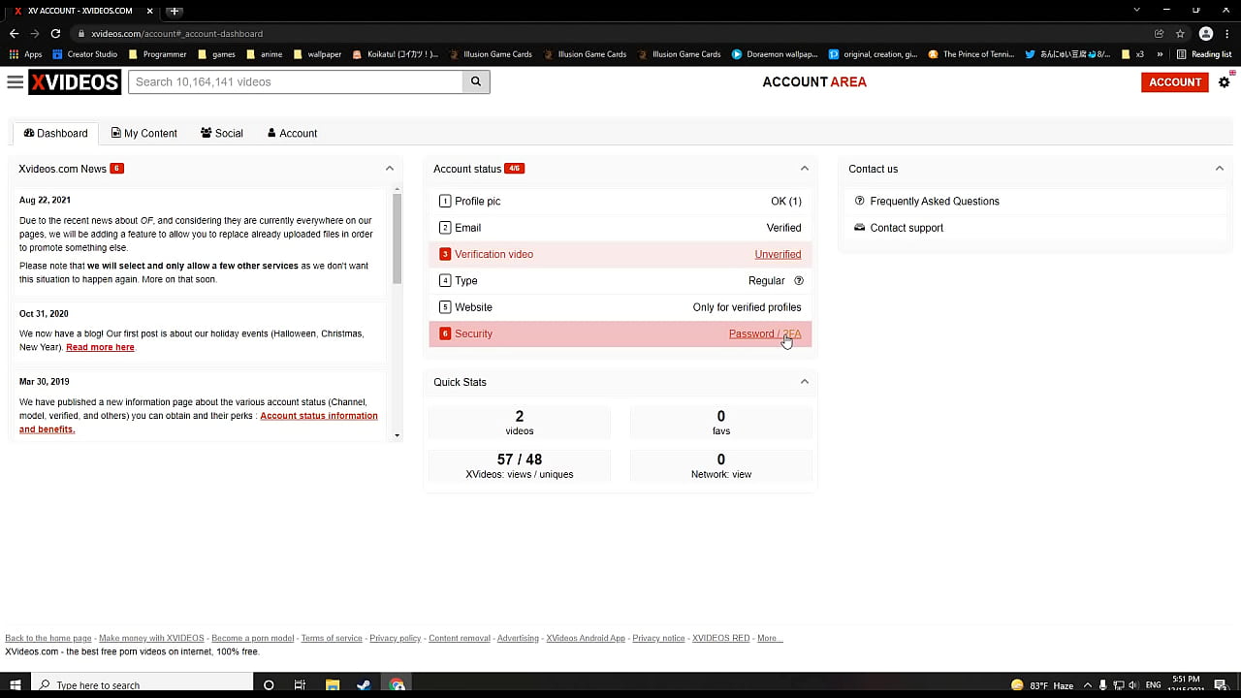Click browser reload page icon

[55, 34]
